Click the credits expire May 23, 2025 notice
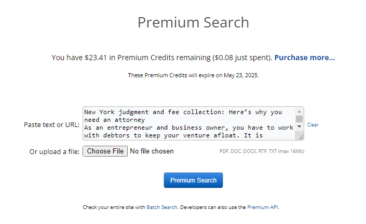Screen dimensions: 366x224 tap(193, 75)
